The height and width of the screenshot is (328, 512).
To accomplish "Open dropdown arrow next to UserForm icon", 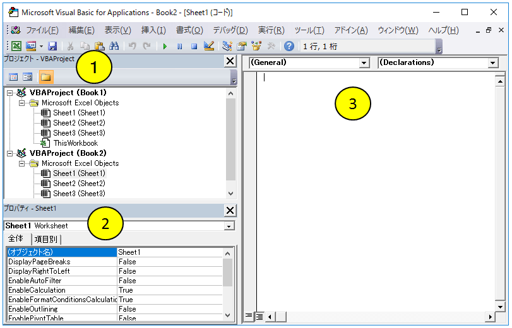I will 42,46.
